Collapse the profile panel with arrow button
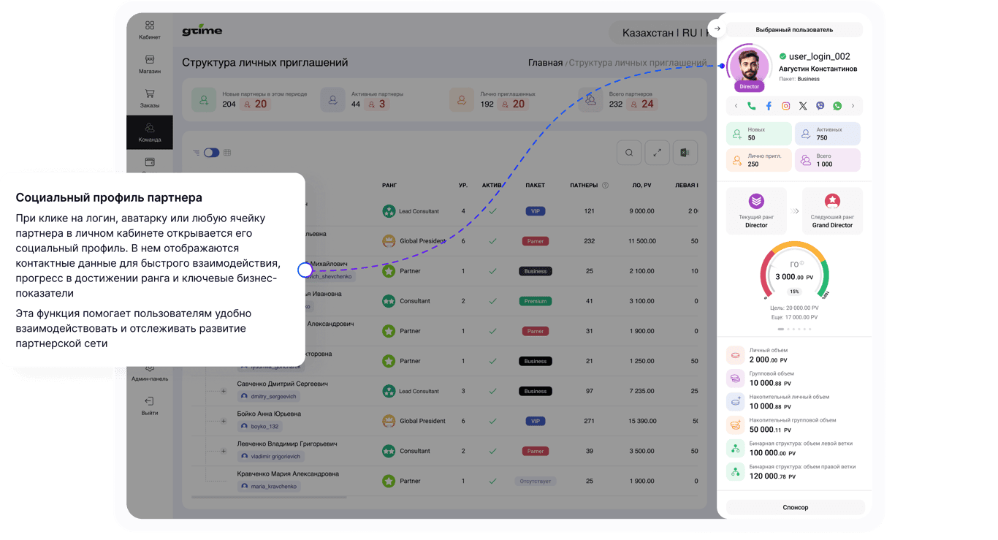 (717, 29)
